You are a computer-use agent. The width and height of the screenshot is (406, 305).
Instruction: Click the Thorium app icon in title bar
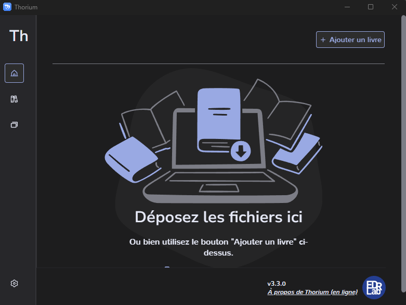pos(7,7)
